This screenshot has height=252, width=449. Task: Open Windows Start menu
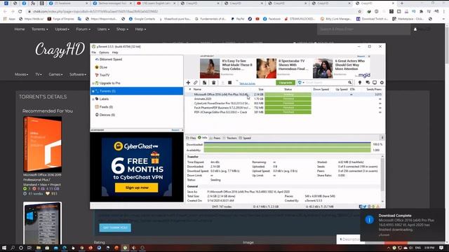pos(4,248)
